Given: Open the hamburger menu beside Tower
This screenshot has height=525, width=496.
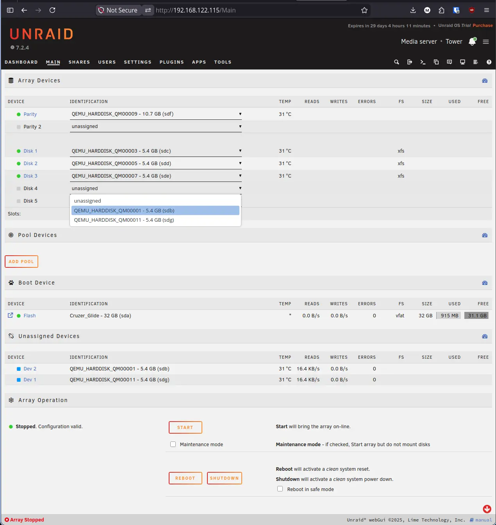Looking at the screenshot, I should pos(486,42).
